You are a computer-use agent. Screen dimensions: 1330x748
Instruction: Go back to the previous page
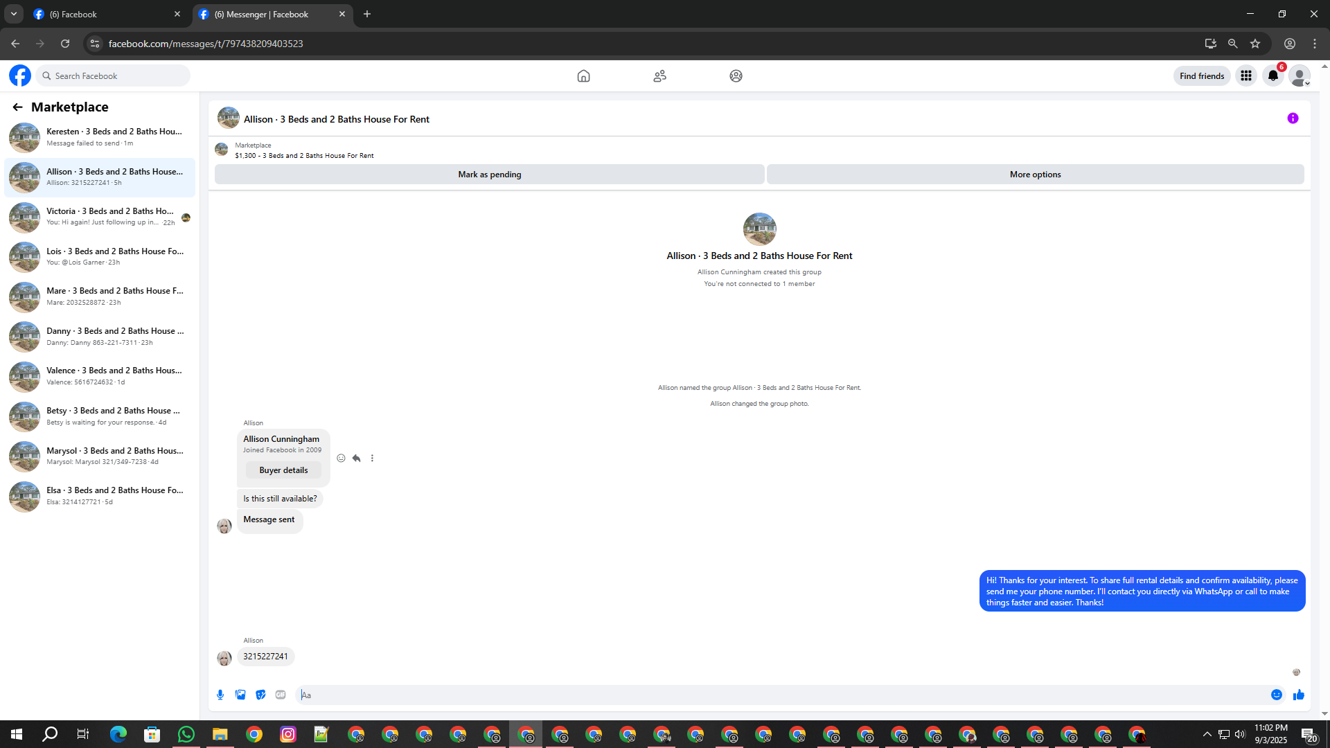pos(15,44)
